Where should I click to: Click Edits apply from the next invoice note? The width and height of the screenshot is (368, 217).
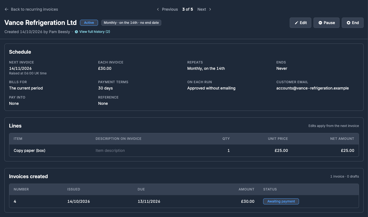click(334, 126)
